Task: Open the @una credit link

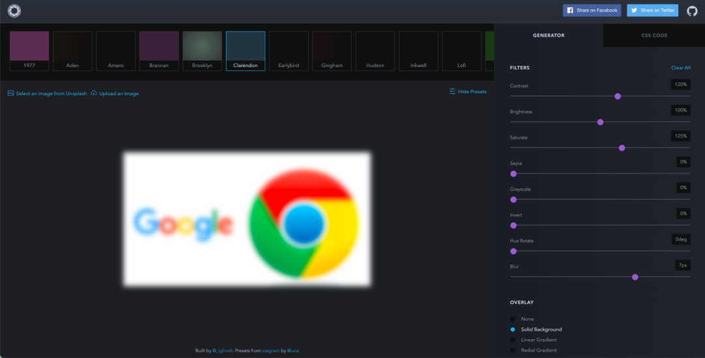Action: pos(292,351)
